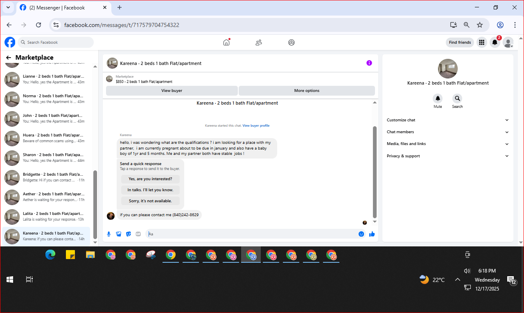Open Lianne's conversation in the list
Viewport: 524px width, 313px height.
tap(46, 79)
